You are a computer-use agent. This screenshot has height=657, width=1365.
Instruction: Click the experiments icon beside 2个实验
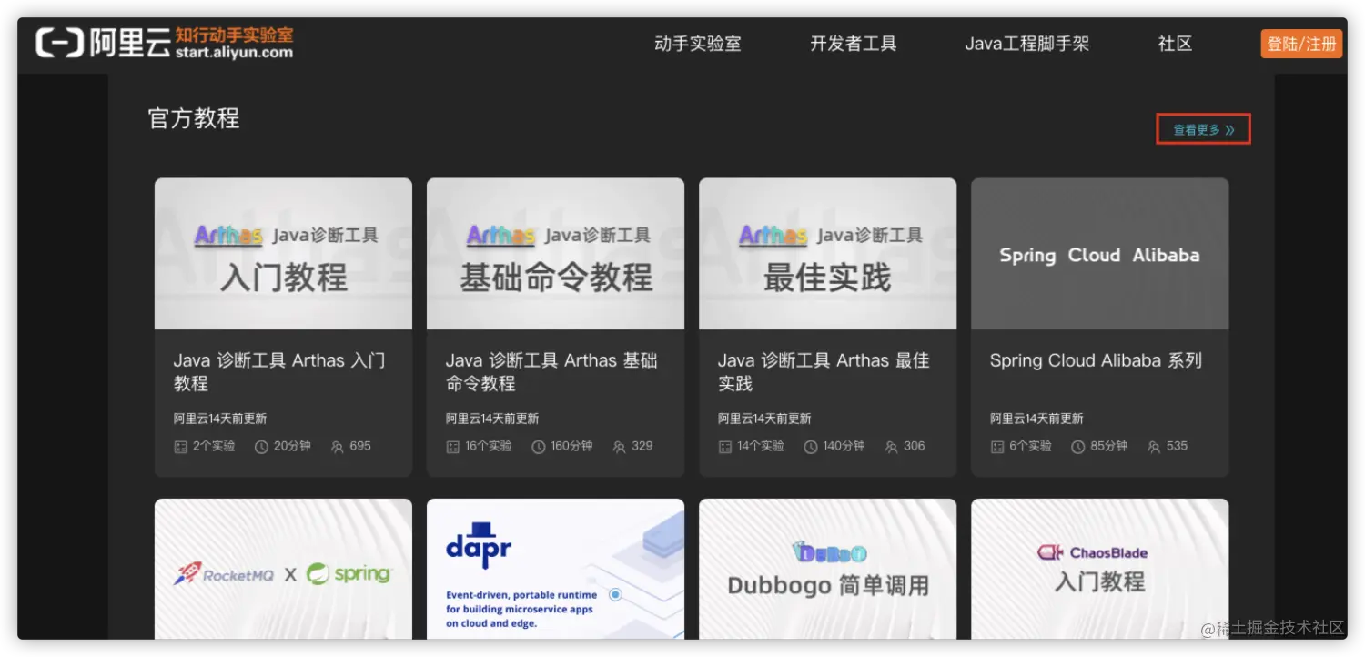click(180, 447)
